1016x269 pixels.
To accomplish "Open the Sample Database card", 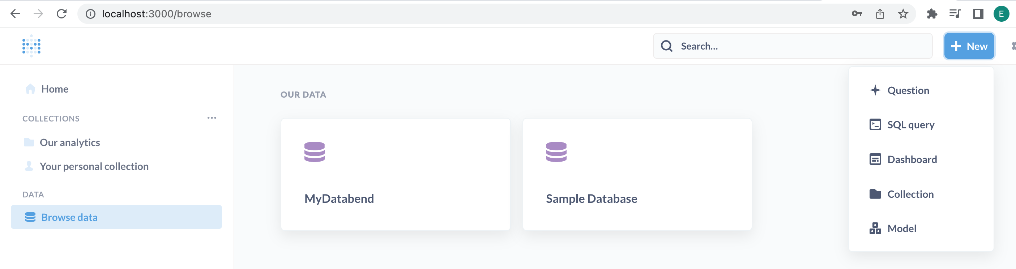I will pos(637,174).
